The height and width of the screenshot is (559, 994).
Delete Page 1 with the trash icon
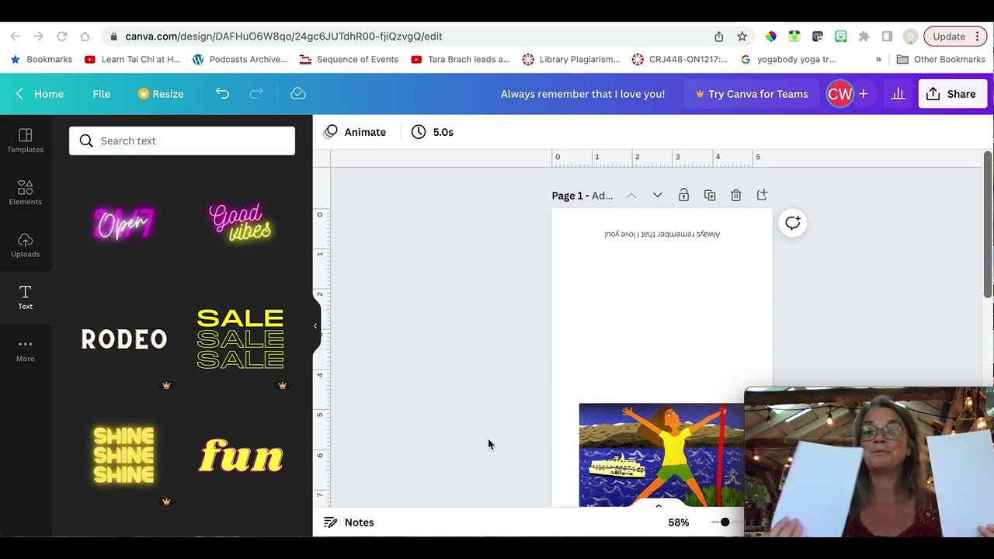click(736, 196)
